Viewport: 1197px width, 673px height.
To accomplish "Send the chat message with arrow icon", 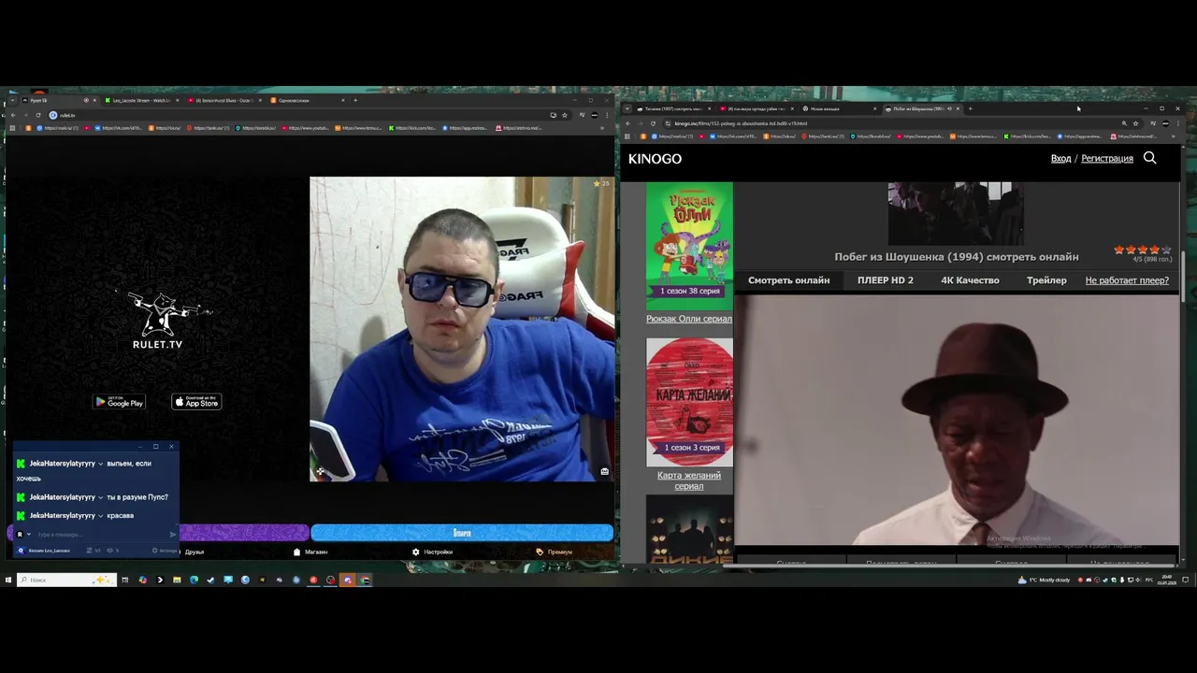I will click(173, 534).
